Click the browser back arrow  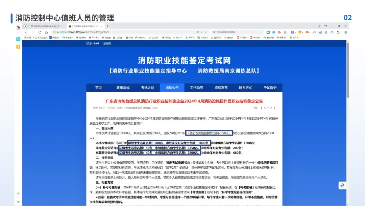[x=26, y=32]
